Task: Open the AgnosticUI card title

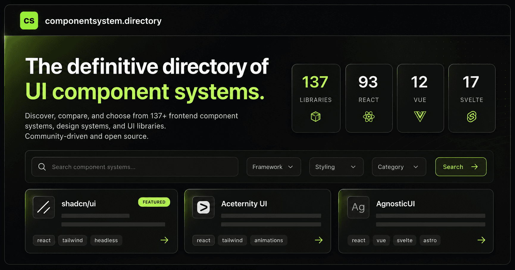Action: pyautogui.click(x=395, y=204)
